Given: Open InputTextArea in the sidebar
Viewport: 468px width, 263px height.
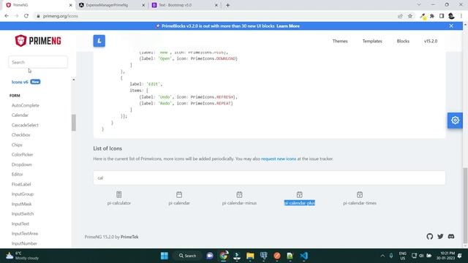Looking at the screenshot, I should pos(25,233).
